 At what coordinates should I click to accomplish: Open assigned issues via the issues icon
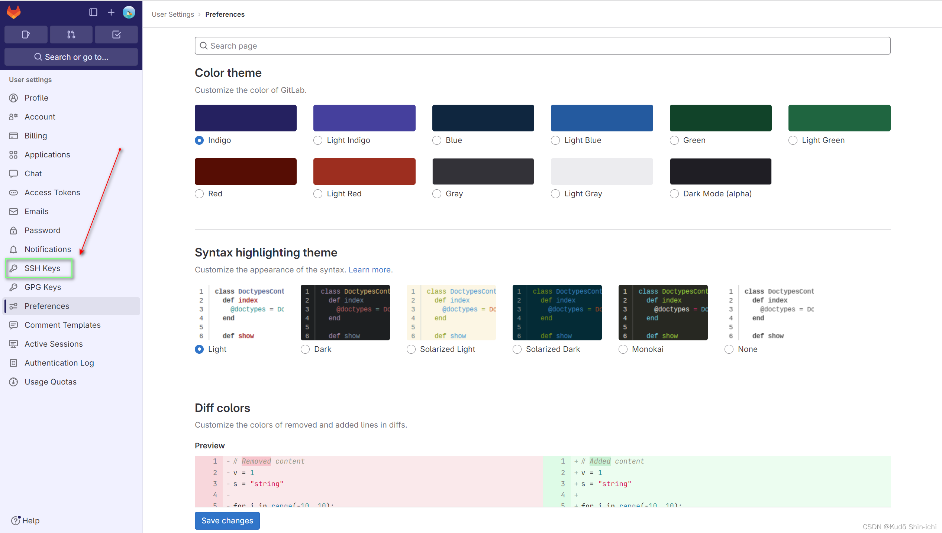coord(26,34)
